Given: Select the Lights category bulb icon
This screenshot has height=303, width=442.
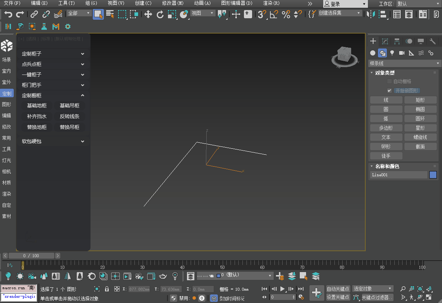Looking at the screenshot, I should [392, 53].
